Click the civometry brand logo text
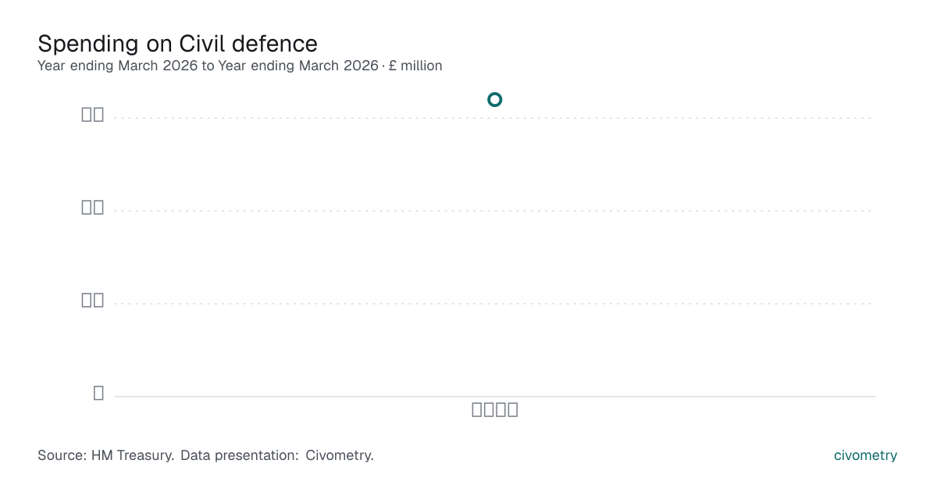Viewport: 937px width, 492px height. click(x=865, y=455)
